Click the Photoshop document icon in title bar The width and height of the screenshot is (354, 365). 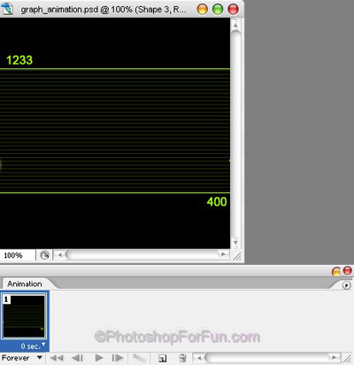[x=7, y=9]
